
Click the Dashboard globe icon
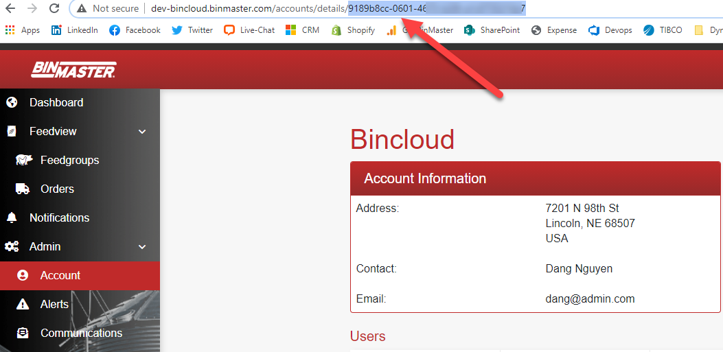(x=12, y=102)
